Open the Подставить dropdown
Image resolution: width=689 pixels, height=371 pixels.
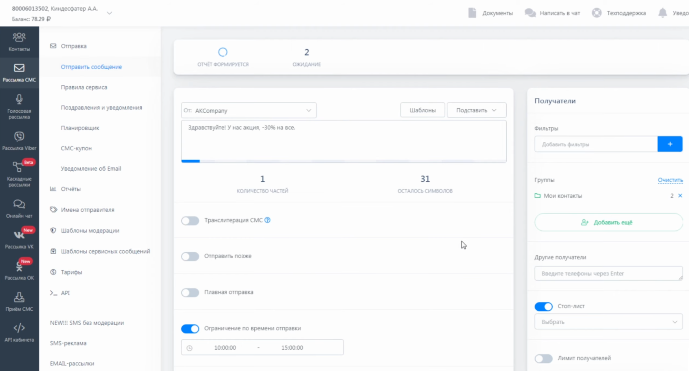pos(476,110)
